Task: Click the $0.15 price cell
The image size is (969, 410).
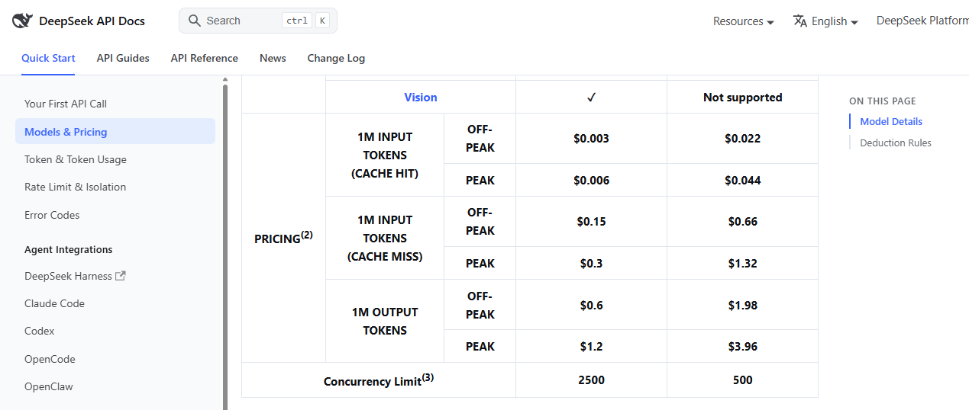Action: [592, 222]
